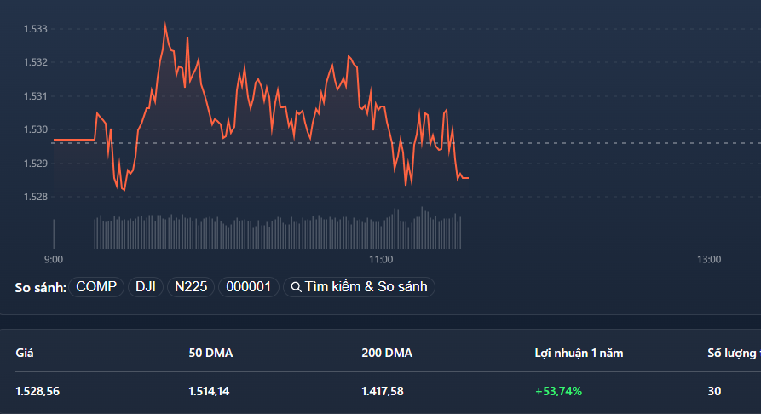Screen dimensions: 761x414
Task: Compare with the N225 index
Action: [x=191, y=287]
